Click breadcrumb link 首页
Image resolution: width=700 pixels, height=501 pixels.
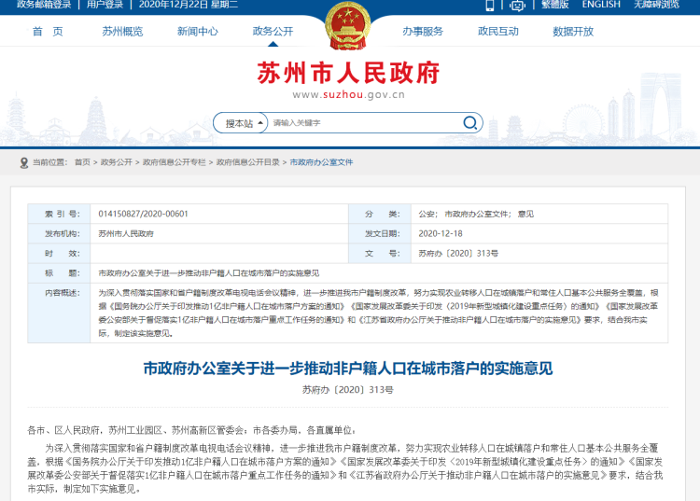pos(82,162)
